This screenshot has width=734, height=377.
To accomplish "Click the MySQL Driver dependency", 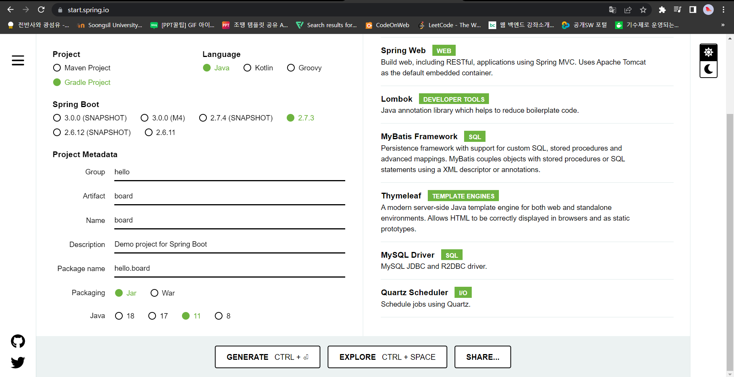I will tap(527, 260).
